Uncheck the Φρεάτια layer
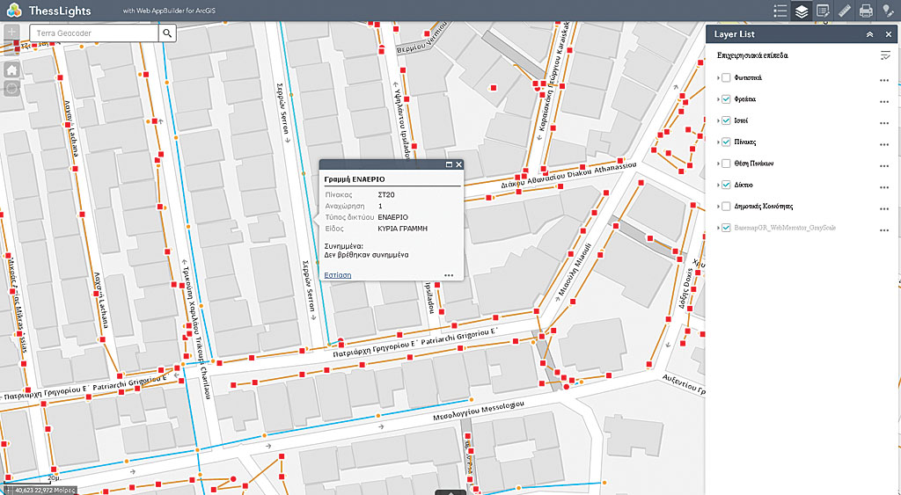This screenshot has width=901, height=495. pyautogui.click(x=726, y=99)
